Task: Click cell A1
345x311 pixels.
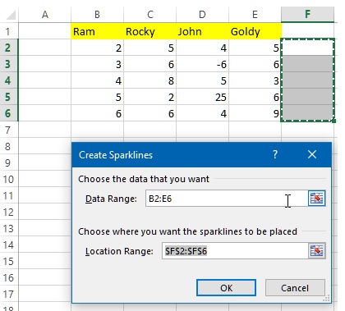Action: (x=45, y=31)
